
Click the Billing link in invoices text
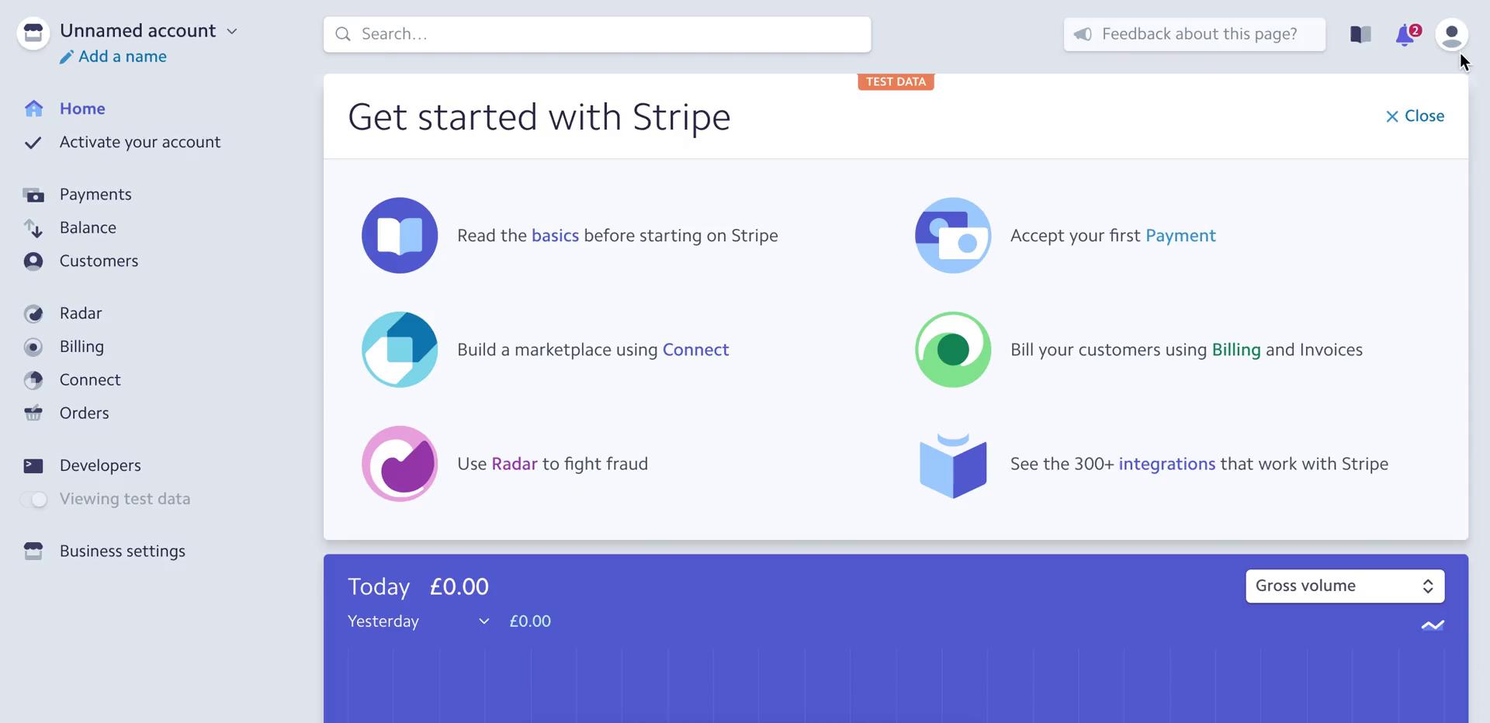(1236, 350)
